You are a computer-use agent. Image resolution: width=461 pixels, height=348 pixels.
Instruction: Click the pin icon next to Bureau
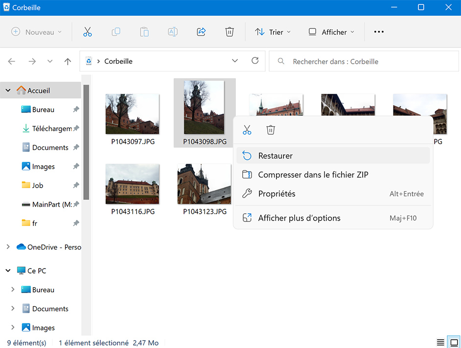[x=76, y=109]
